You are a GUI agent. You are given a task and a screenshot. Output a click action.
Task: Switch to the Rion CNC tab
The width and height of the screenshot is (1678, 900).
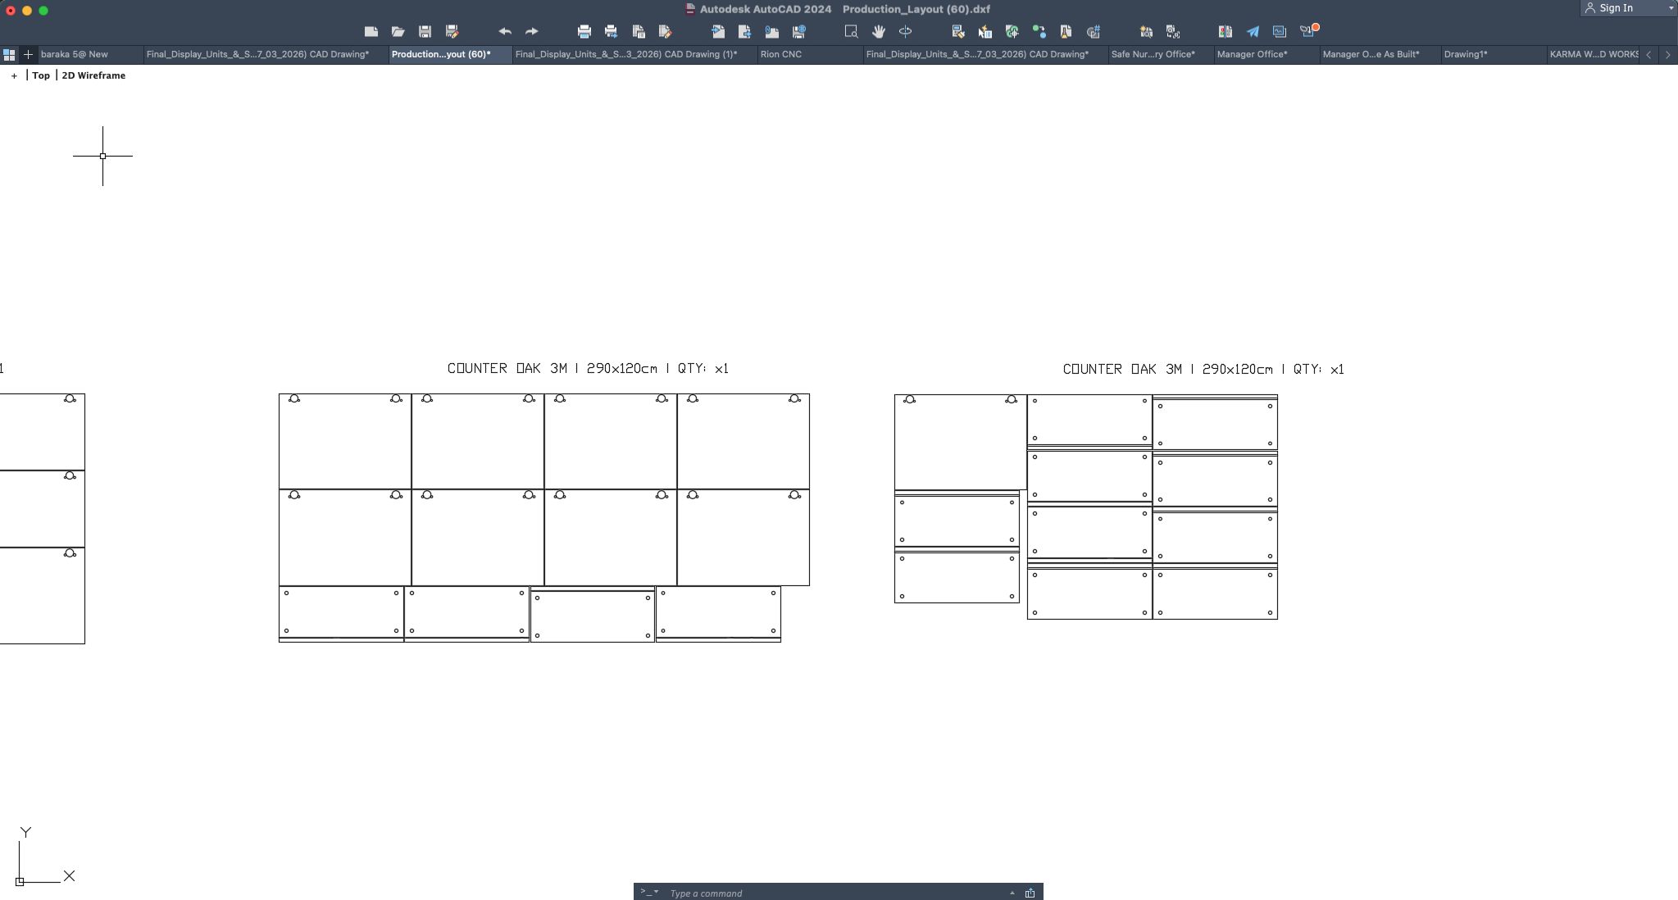pyautogui.click(x=780, y=55)
